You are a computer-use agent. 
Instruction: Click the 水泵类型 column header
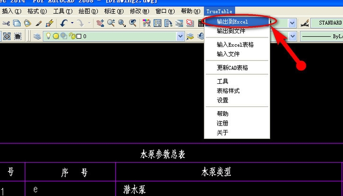216,172
